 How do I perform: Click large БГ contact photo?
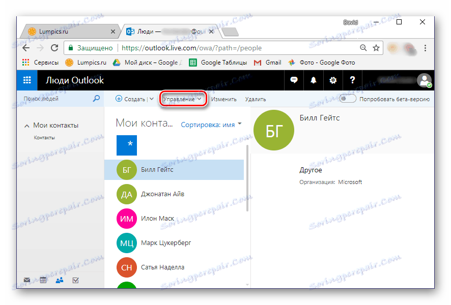click(x=274, y=130)
